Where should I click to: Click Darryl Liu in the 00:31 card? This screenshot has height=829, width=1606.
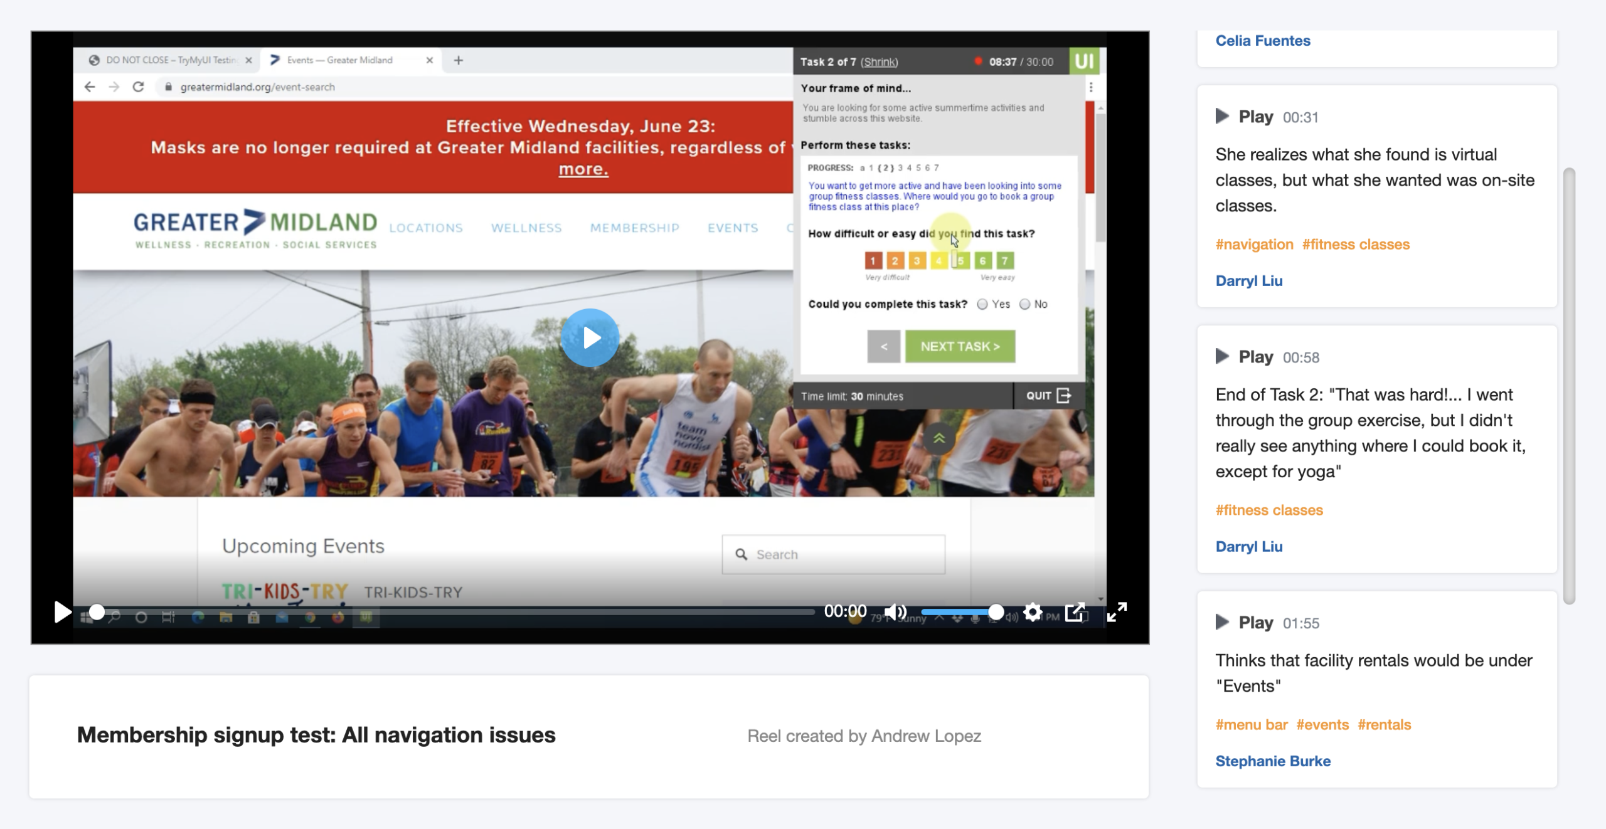click(x=1249, y=281)
